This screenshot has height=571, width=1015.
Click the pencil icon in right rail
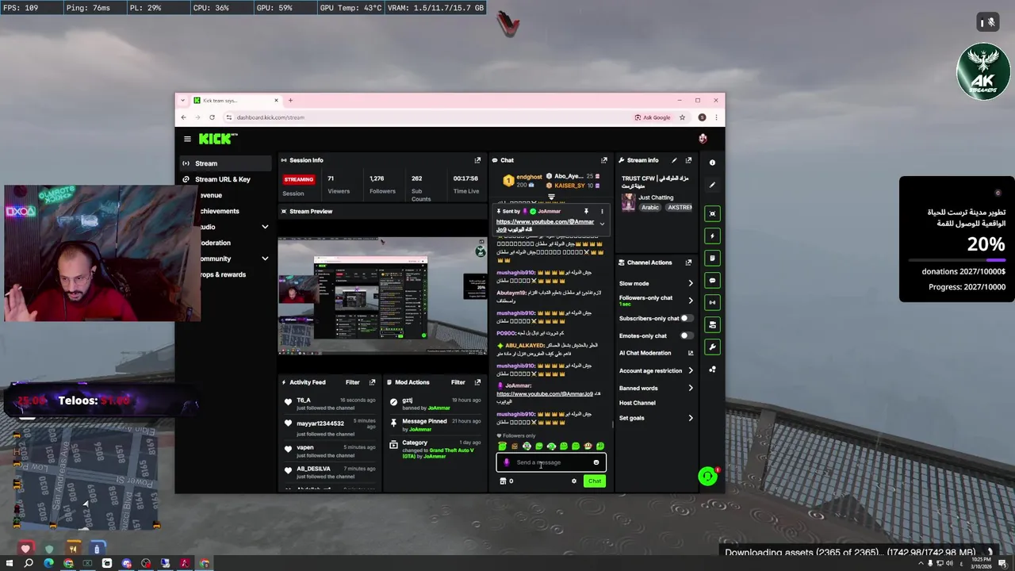pos(712,185)
